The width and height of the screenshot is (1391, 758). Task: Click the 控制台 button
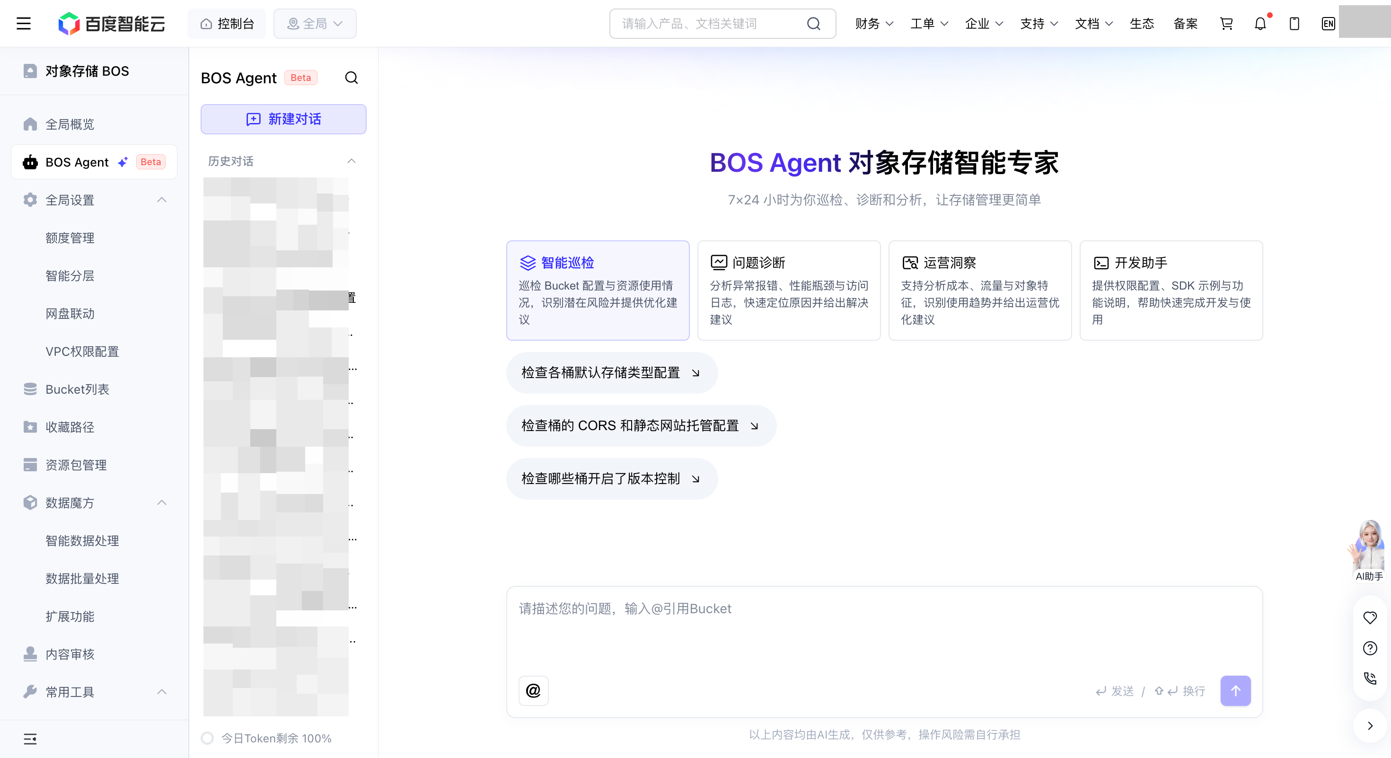(x=227, y=24)
